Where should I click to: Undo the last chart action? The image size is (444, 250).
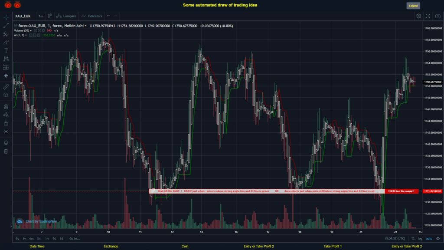(109, 16)
